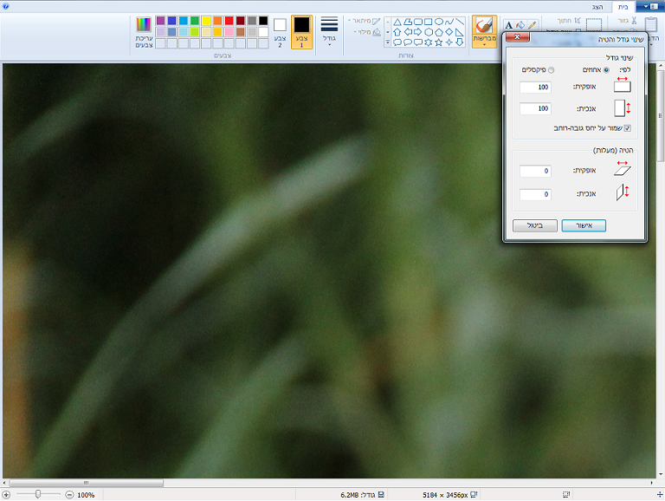The image size is (665, 501).
Task: Select the Oval shape
Action: (x=439, y=22)
